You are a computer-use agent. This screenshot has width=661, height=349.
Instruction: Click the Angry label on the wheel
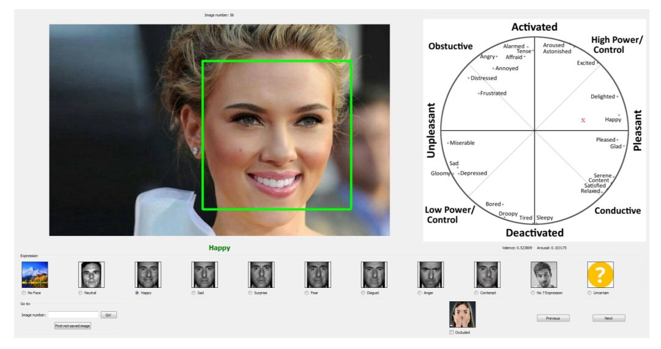point(487,56)
